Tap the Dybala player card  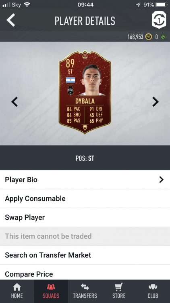pos(85,92)
